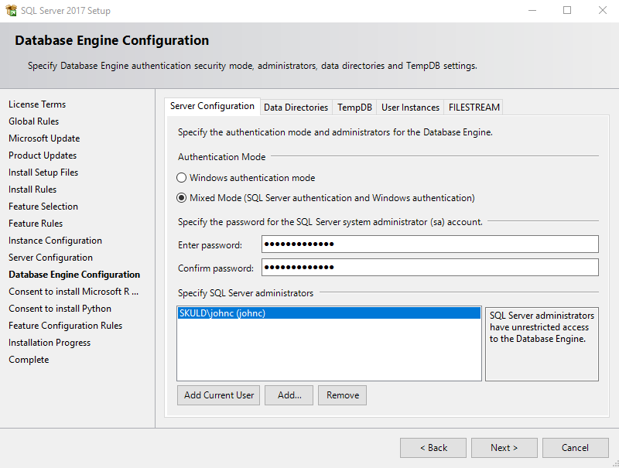Switch to the Server Configuration tab
Image resolution: width=619 pixels, height=468 pixels.
(x=212, y=106)
